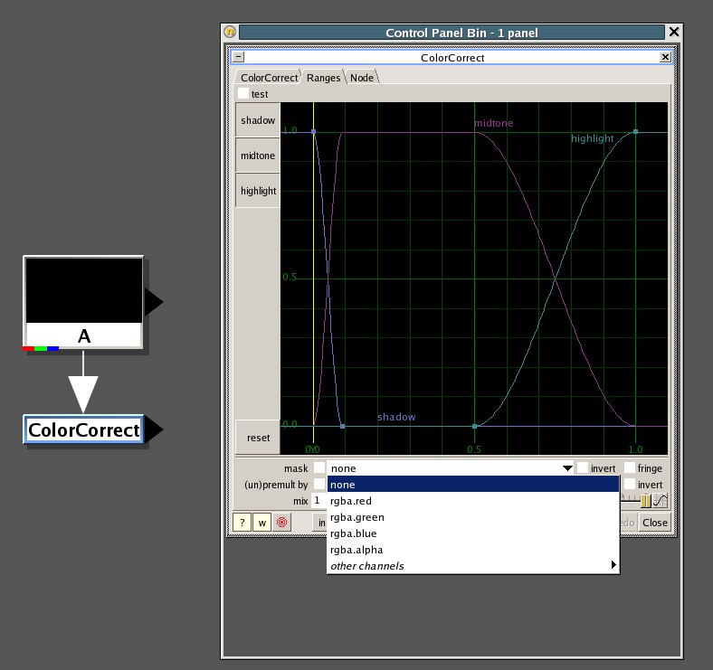
Task: Click the Close button
Action: 654,523
